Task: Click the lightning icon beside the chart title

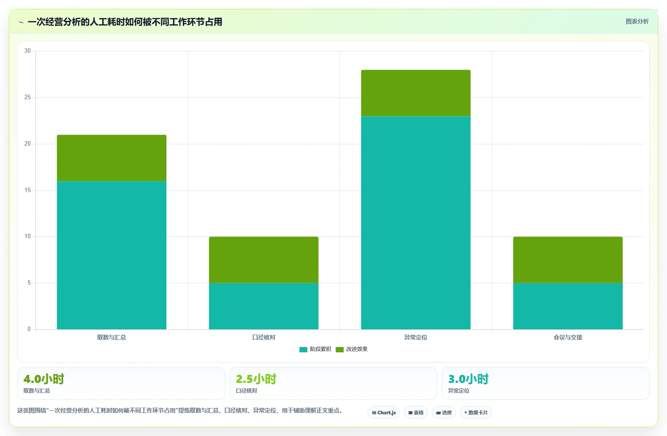Action: tap(21, 22)
